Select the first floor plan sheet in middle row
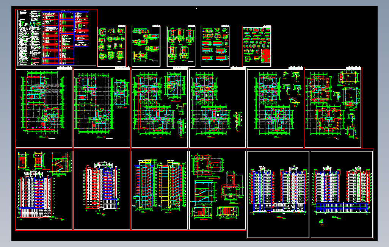This screenshot has width=389, height=247. (44, 108)
